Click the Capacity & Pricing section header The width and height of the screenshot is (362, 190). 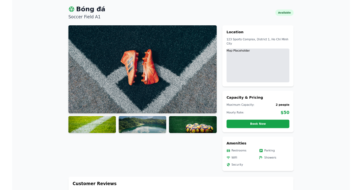pyautogui.click(x=245, y=97)
